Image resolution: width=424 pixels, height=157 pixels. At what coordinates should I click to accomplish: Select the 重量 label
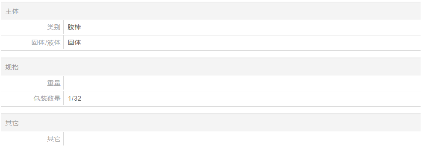click(x=53, y=83)
